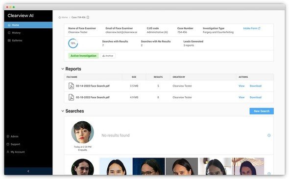Open Support in the sidebar
Screen dimensions: 289x179
click(x=13, y=144)
